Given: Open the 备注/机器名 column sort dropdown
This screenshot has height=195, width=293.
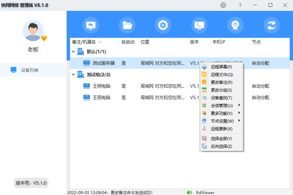Looking at the screenshot, I should point(99,42).
